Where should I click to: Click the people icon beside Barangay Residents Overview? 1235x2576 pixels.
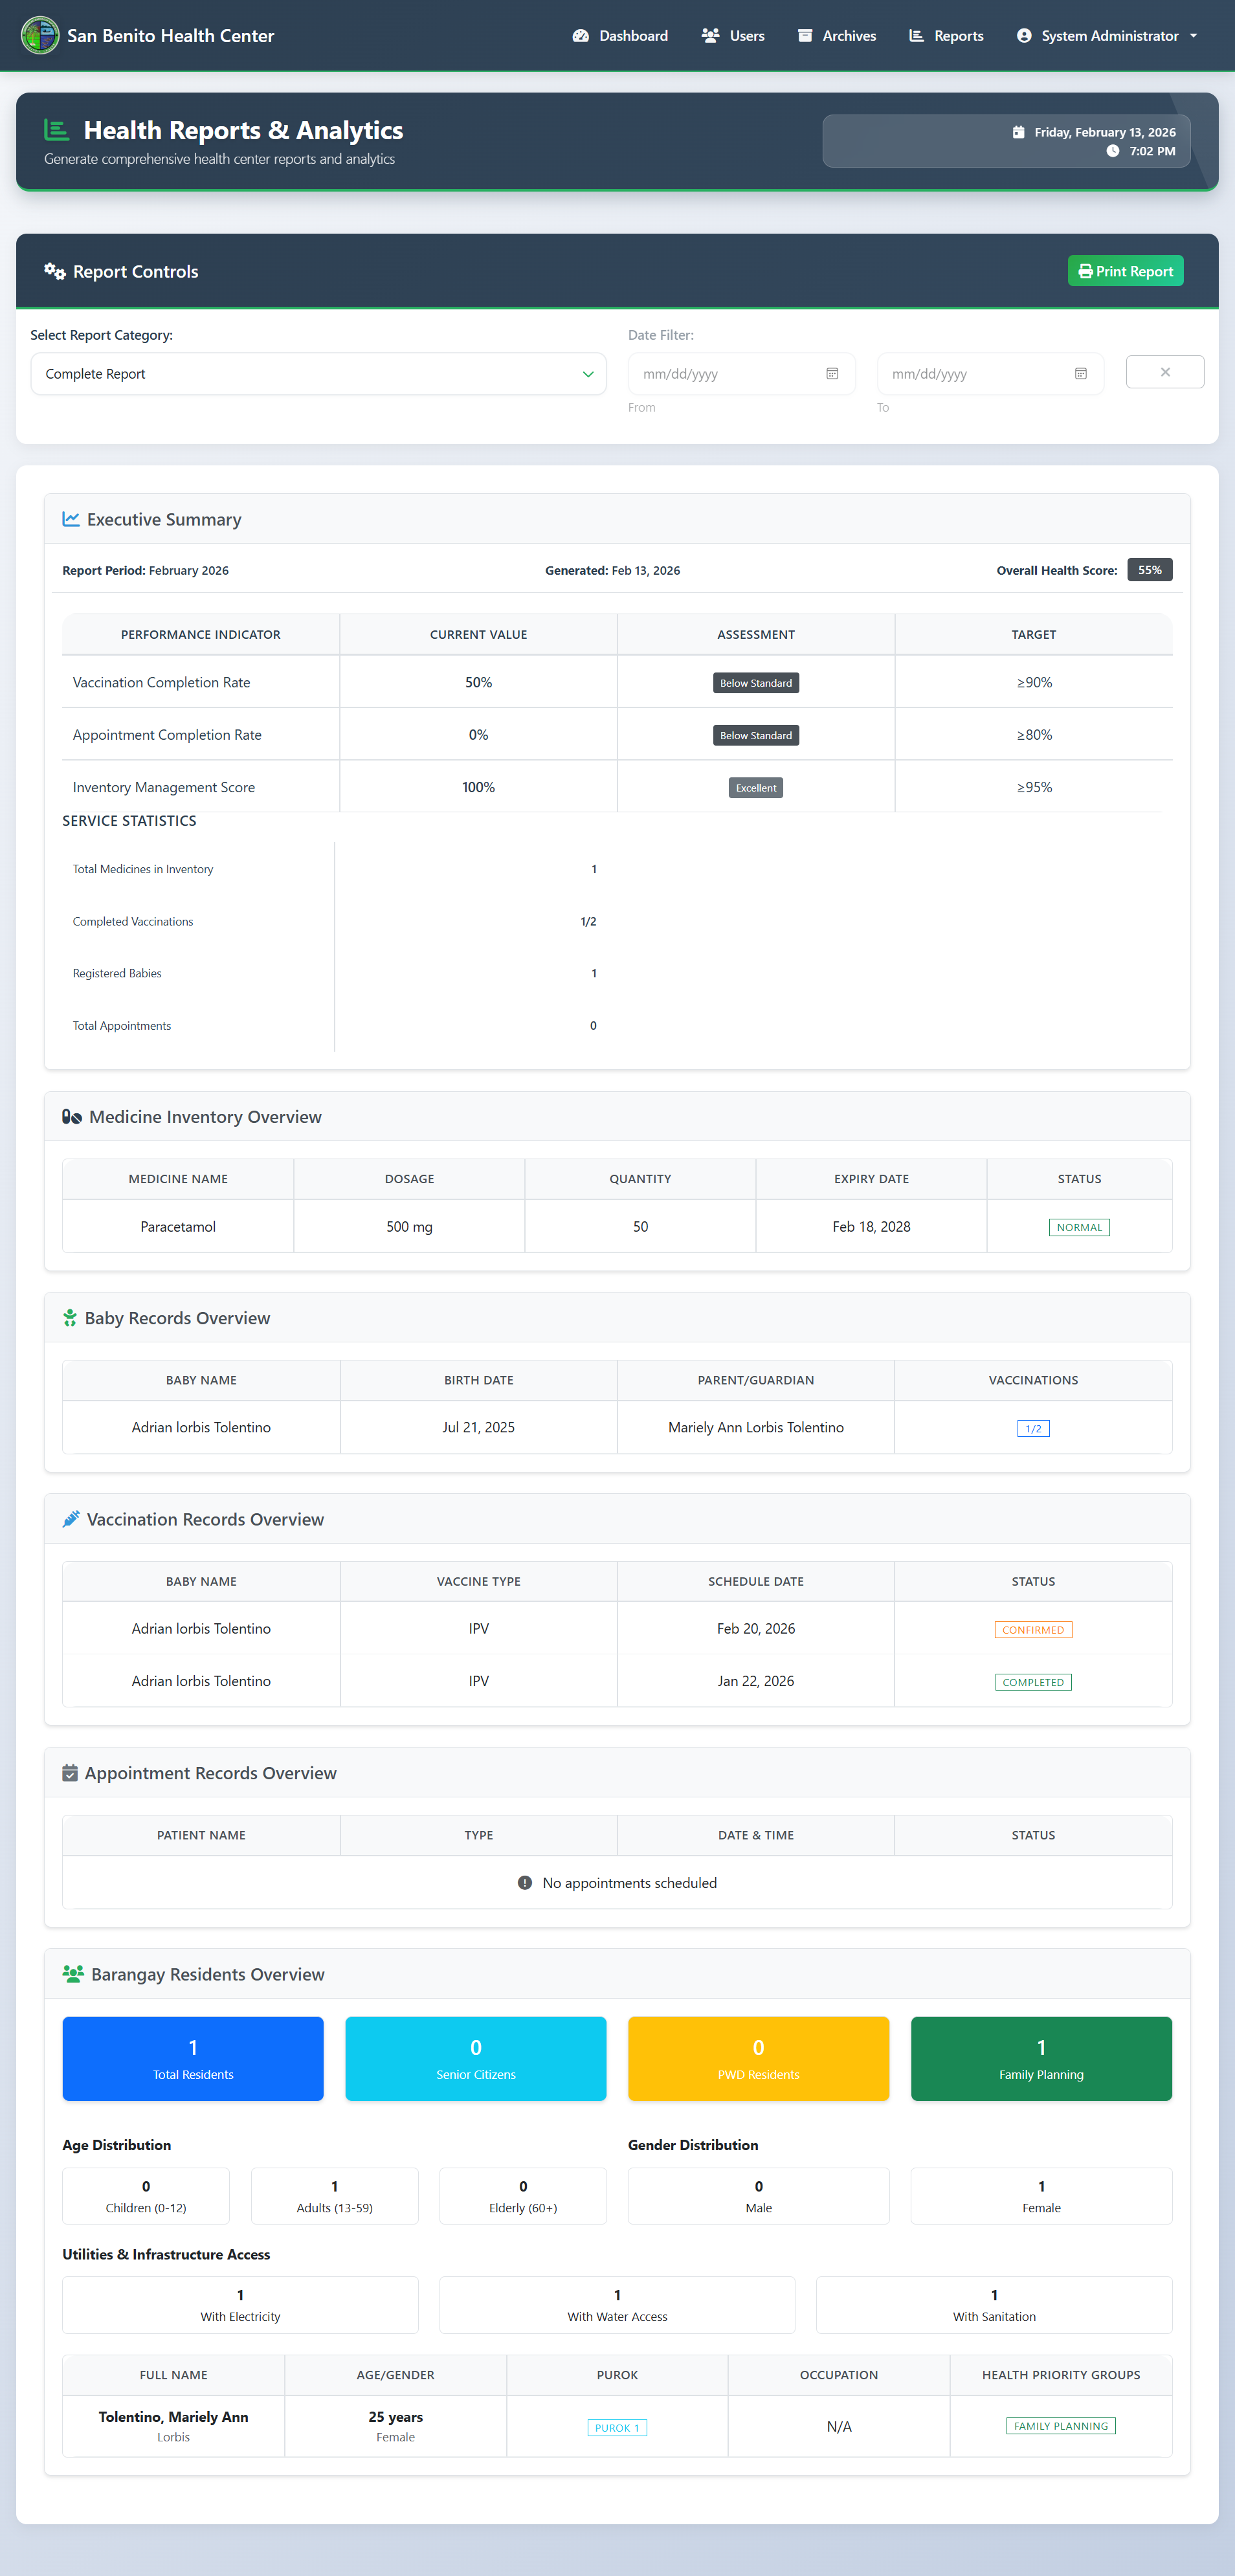73,1974
